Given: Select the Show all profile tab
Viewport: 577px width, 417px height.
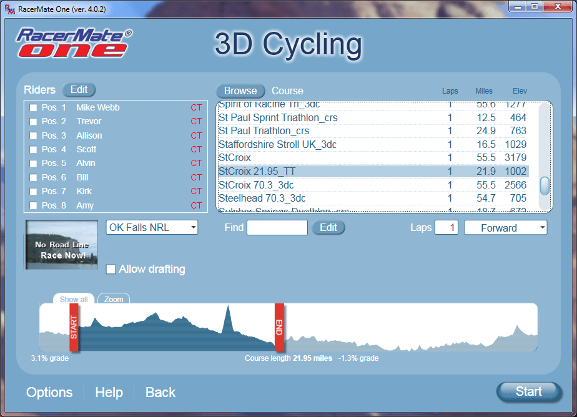Looking at the screenshot, I should 74,299.
